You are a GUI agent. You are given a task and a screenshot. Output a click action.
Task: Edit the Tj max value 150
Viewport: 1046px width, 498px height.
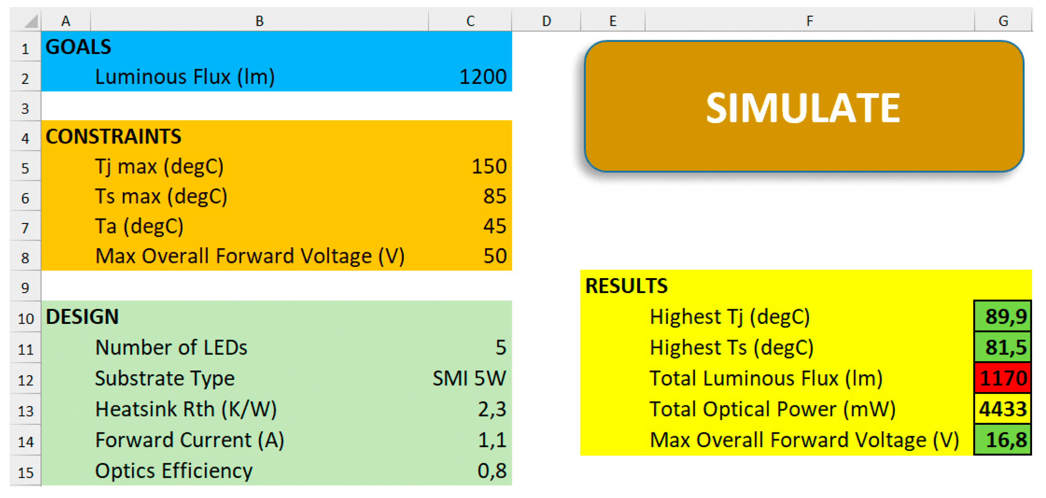tap(488, 166)
